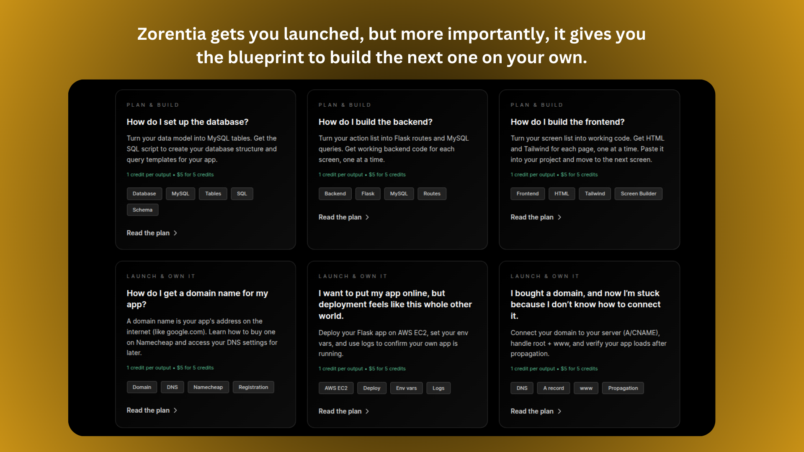This screenshot has width=804, height=452.
Task: Select the Schema tag
Action: (142, 210)
